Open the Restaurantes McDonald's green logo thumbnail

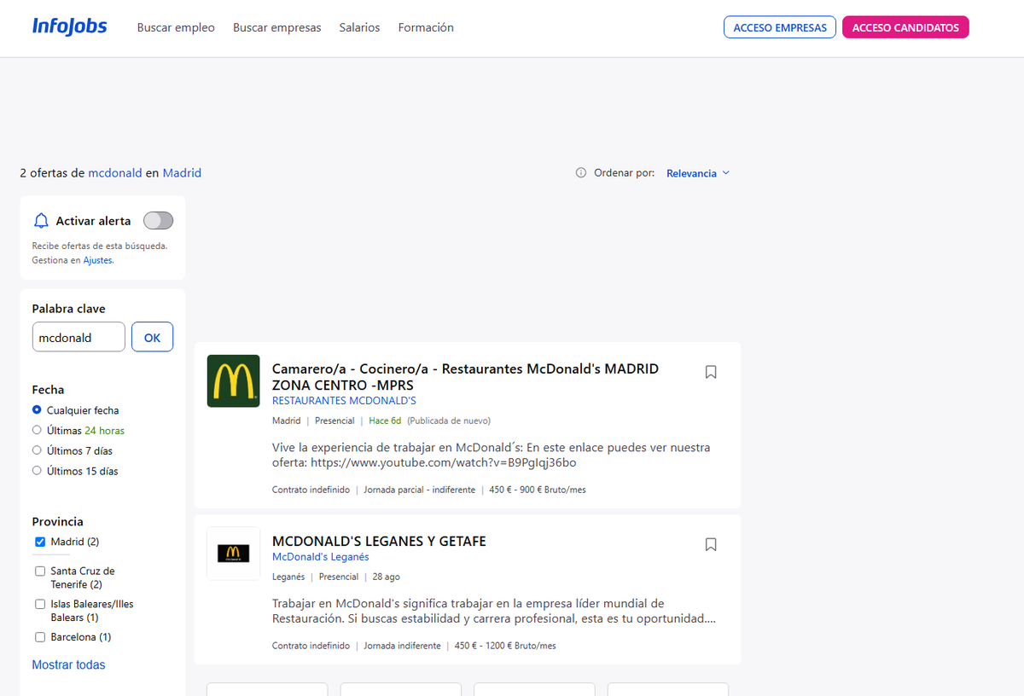pos(234,380)
